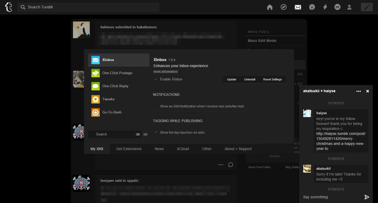Click the Tumblr logo in the top bar
Screen dimensions: 378x203
[9, 7]
